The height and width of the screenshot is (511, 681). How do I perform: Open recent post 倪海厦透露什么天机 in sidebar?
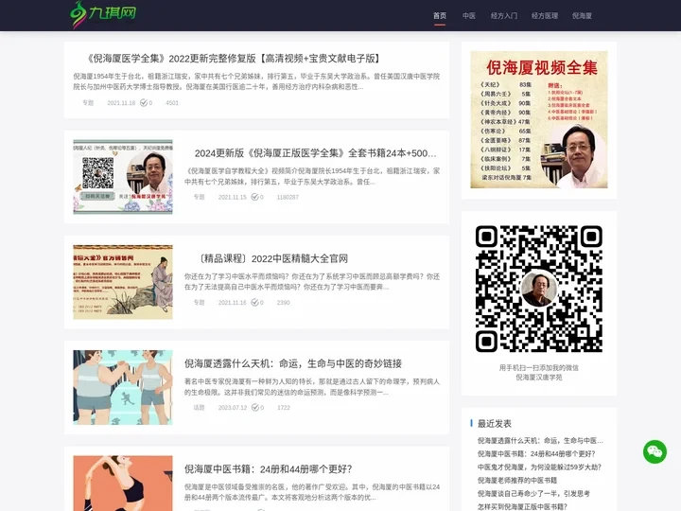[x=540, y=441]
